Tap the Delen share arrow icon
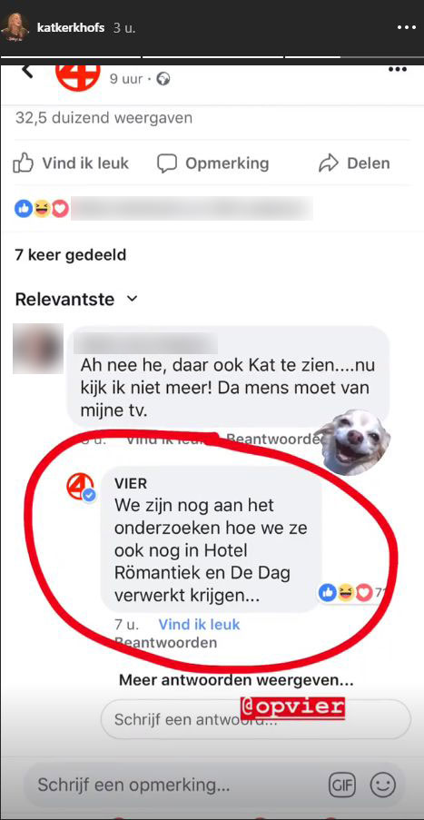424x820 pixels. [329, 163]
